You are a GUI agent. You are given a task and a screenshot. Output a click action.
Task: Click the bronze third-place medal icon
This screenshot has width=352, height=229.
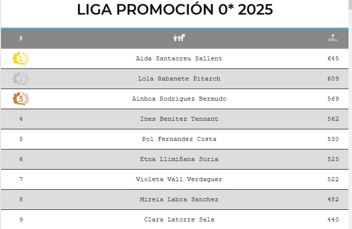21,99
